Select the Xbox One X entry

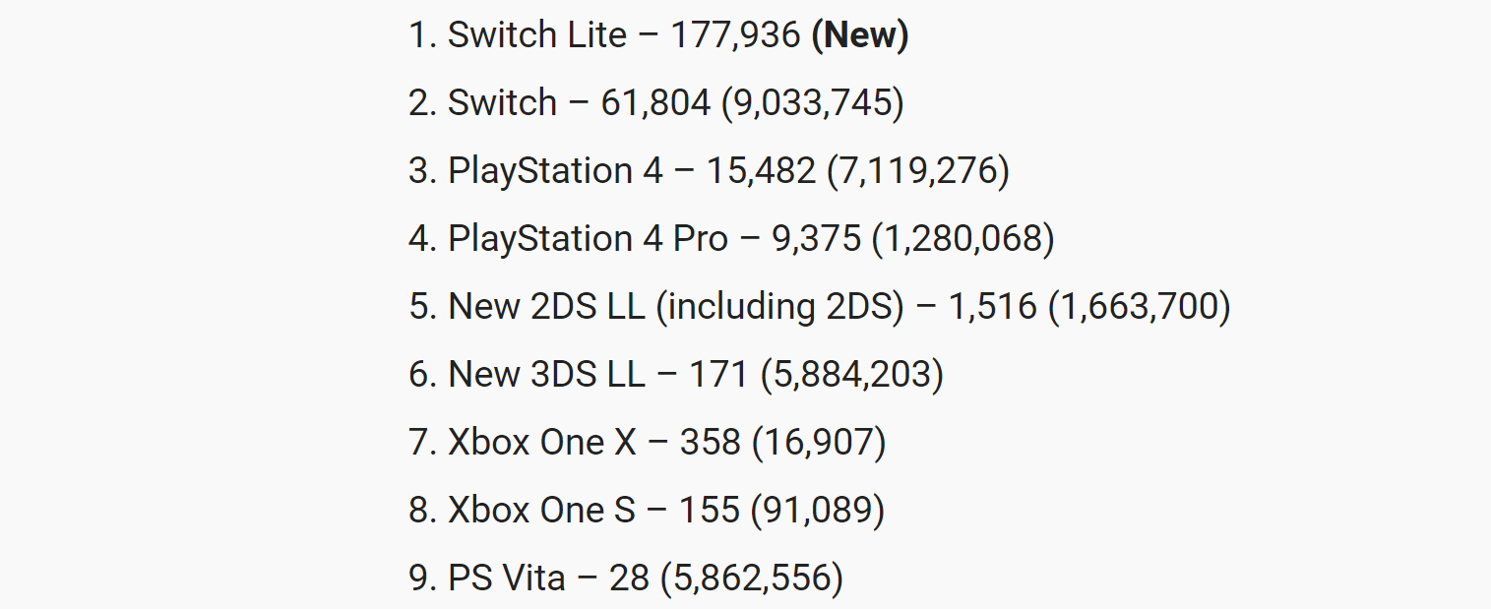[x=648, y=443]
